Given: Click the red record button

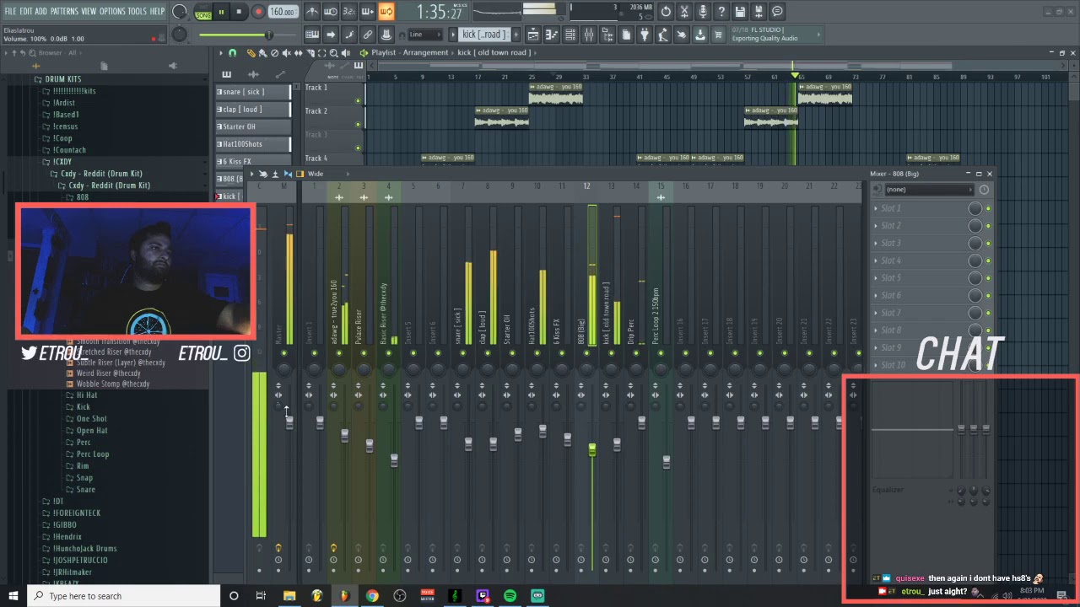Looking at the screenshot, I should 258,12.
